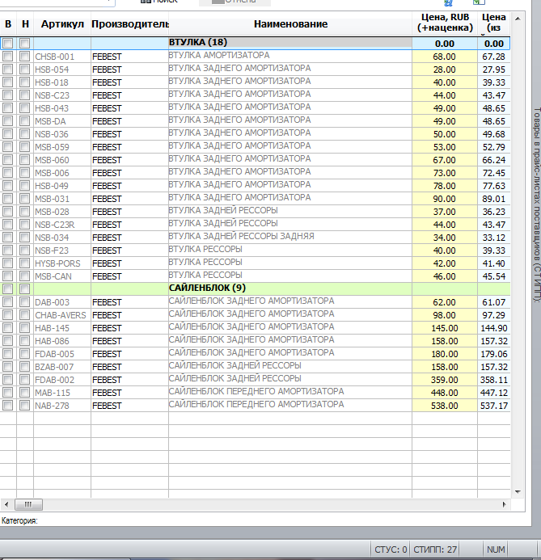
Task: Click the Цена, RUB (+наценка) column header
Action: [x=445, y=23]
